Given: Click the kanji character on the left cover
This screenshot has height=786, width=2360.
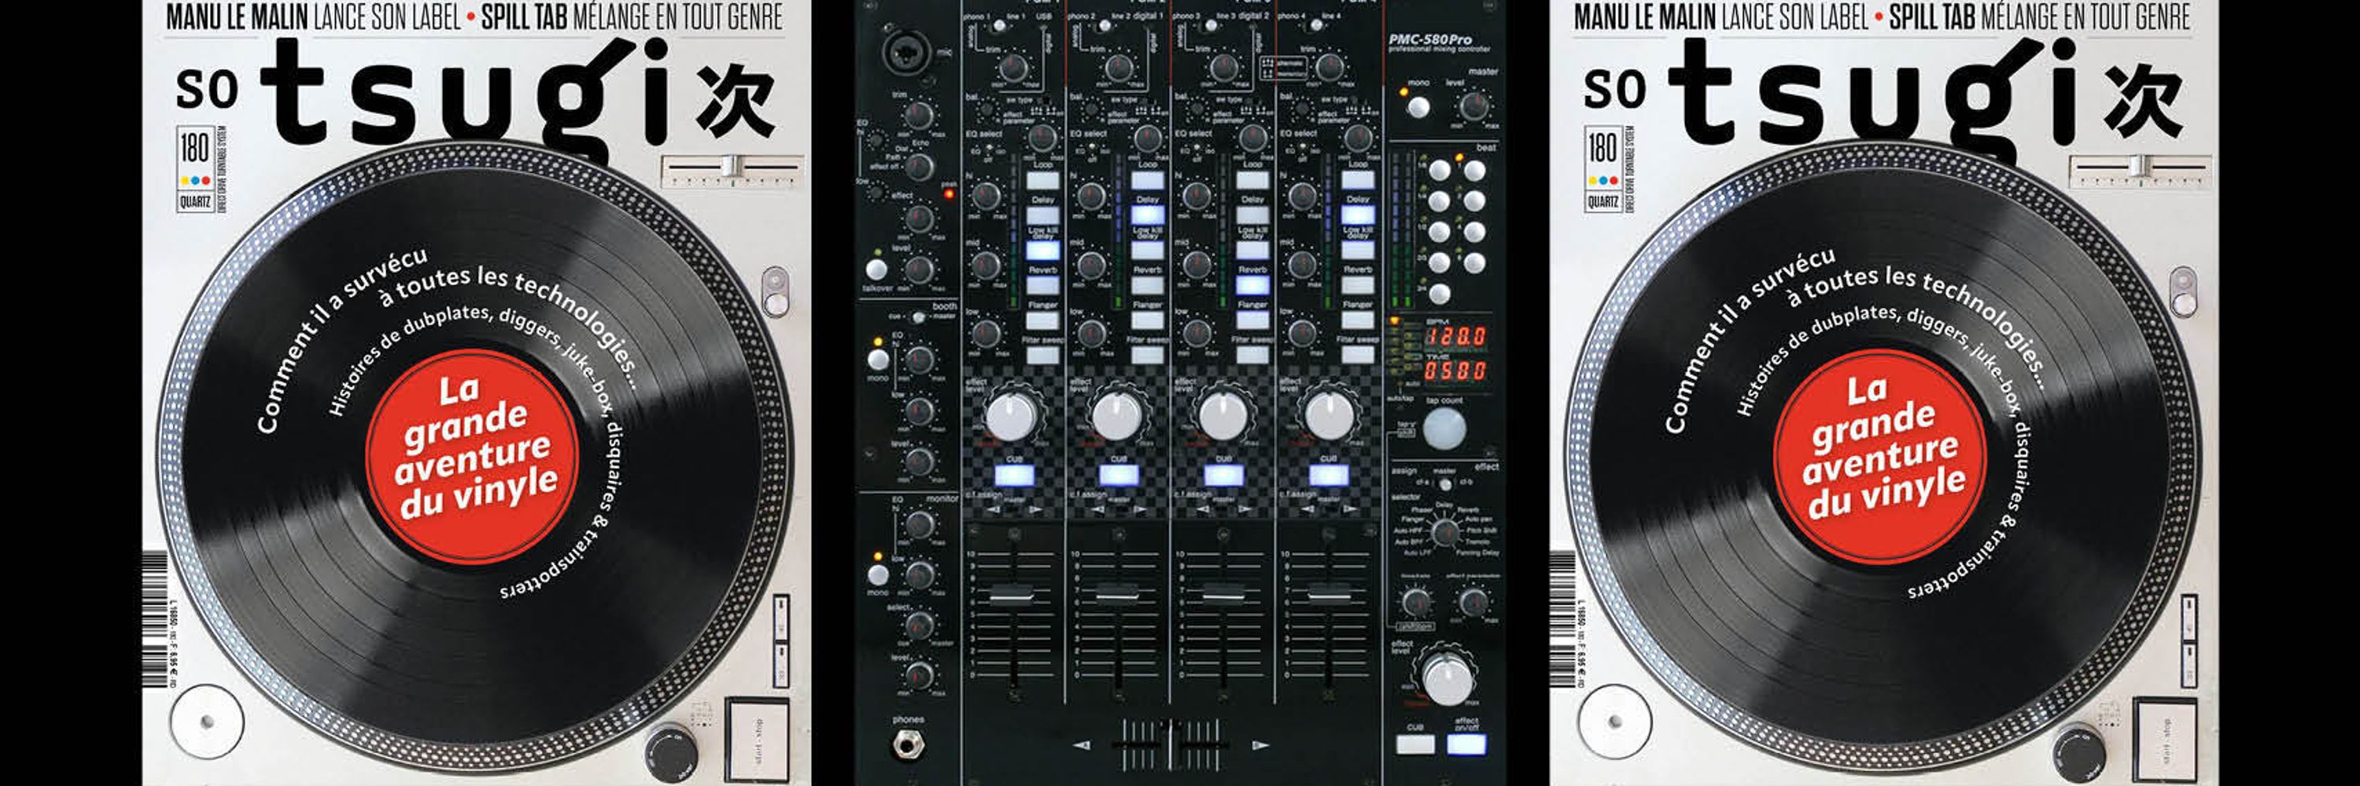Looking at the screenshot, I should (735, 101).
